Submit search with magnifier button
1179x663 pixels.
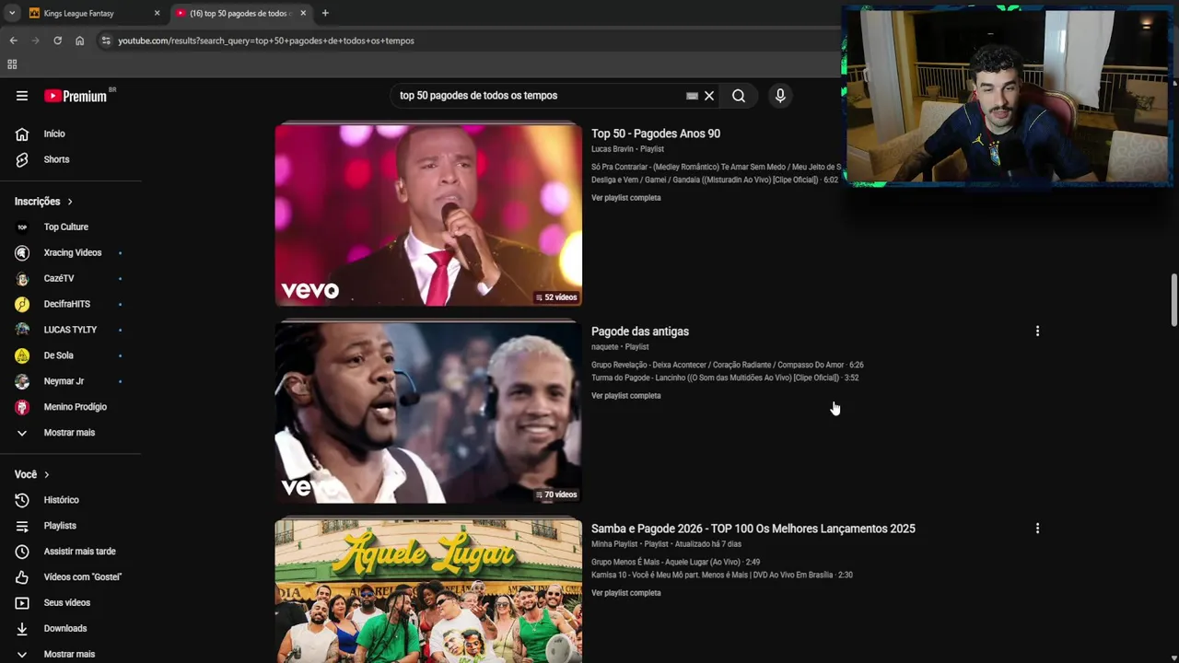pyautogui.click(x=739, y=96)
